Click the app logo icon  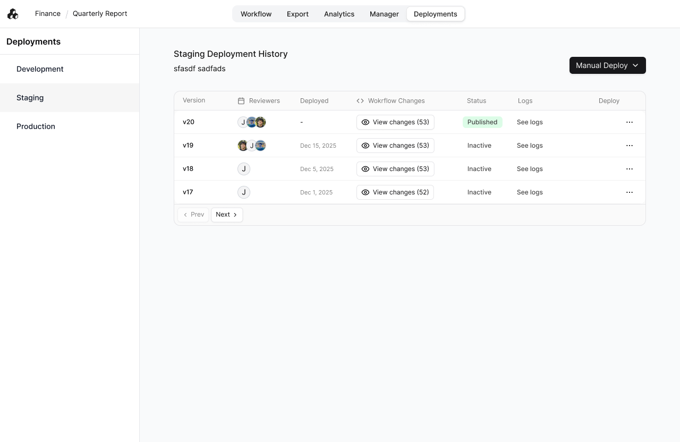(x=13, y=14)
